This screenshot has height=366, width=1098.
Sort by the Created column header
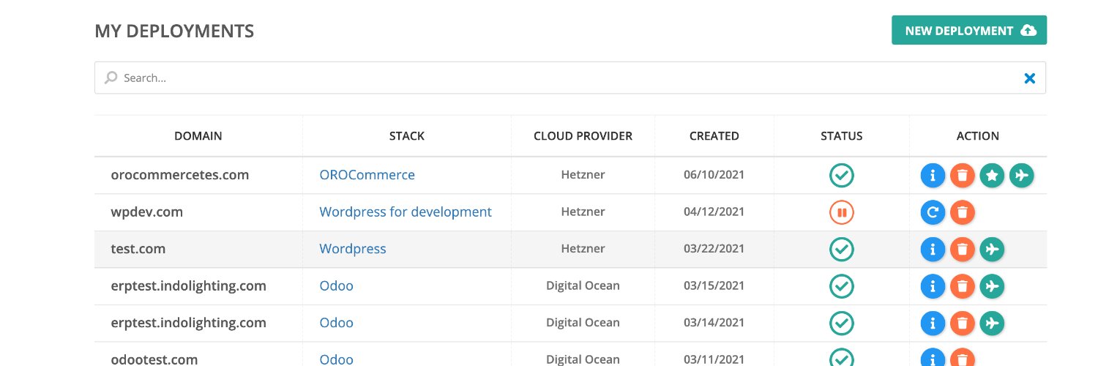[714, 136]
